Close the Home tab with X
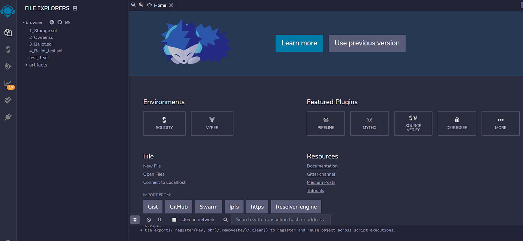Viewport: 523px width, 241px height. [171, 5]
